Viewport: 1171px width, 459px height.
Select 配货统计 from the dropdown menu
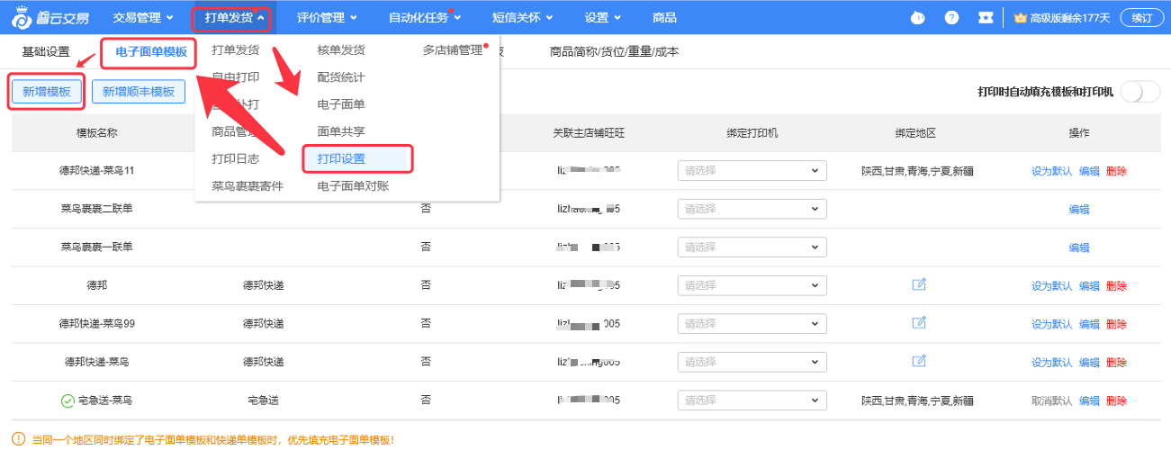coord(342,77)
